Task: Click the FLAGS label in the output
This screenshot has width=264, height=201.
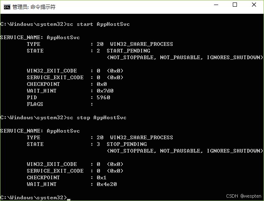Action: coord(35,104)
